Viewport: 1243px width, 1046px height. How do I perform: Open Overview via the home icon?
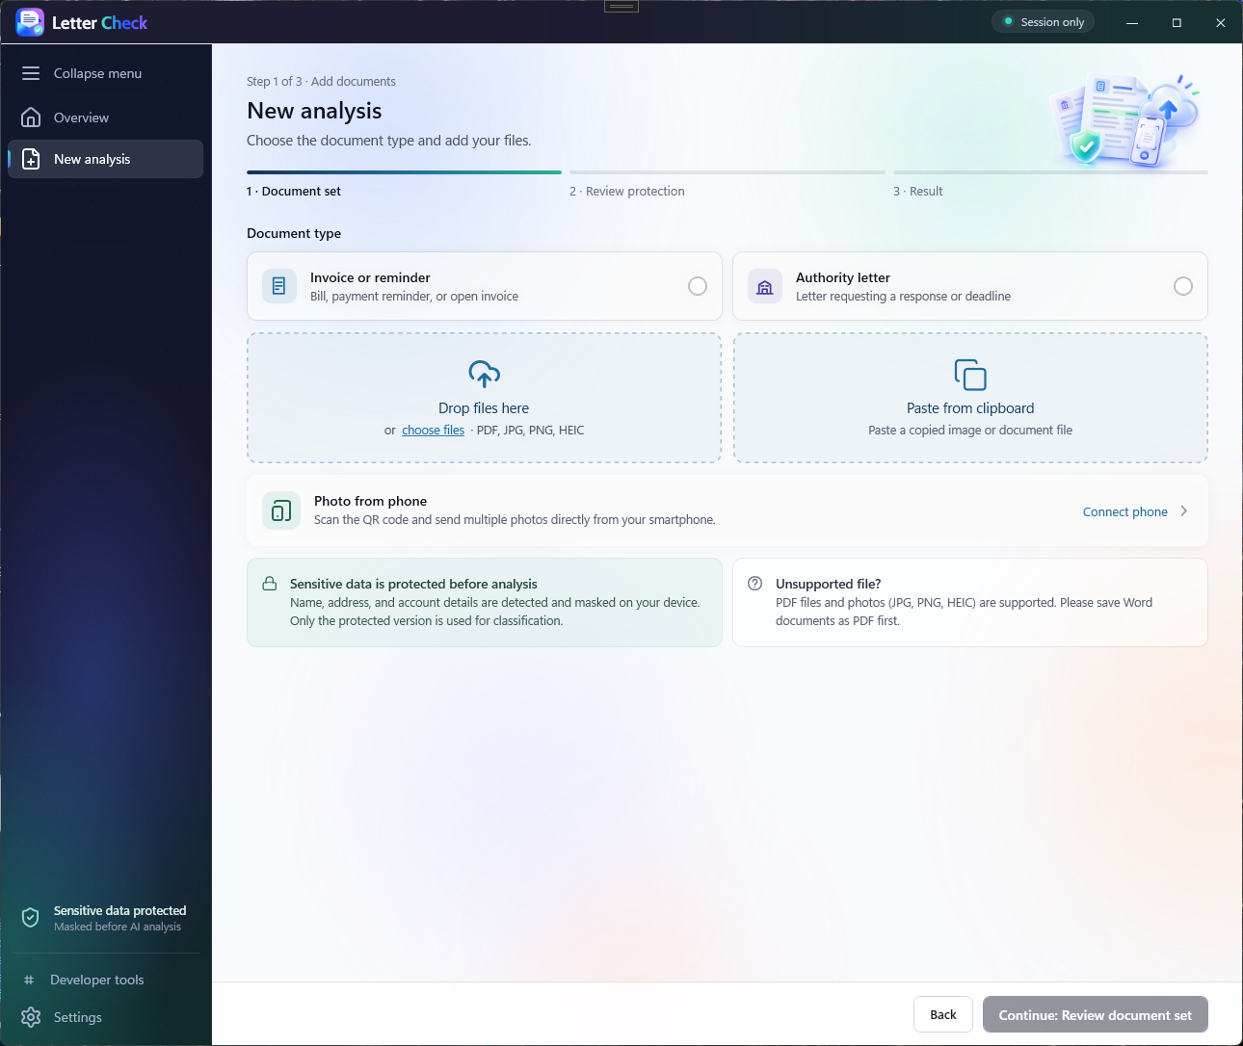pyautogui.click(x=31, y=118)
